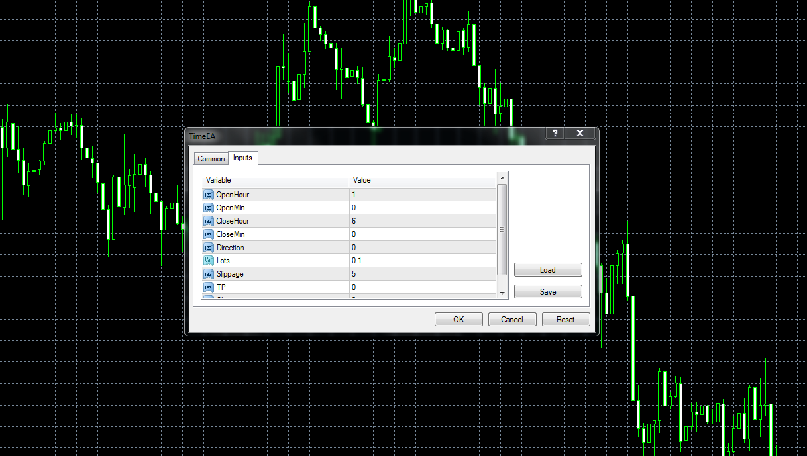Viewport: 807px width, 456px height.
Task: Open the dialog help question mark
Action: 555,133
